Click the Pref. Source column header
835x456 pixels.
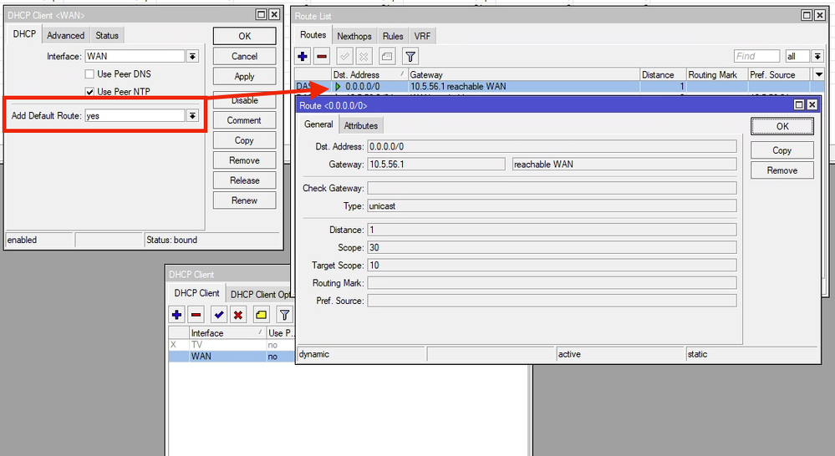pos(780,74)
